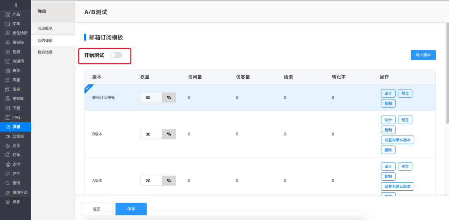Open the 活动概览 tab

tap(53, 29)
